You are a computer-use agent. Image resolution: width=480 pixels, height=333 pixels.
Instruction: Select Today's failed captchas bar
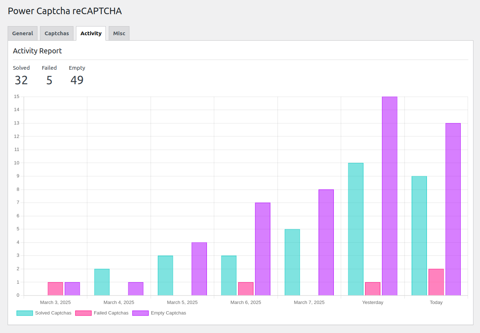pyautogui.click(x=436, y=282)
